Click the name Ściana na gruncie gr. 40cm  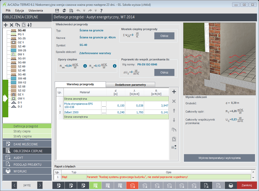[x=97, y=37]
